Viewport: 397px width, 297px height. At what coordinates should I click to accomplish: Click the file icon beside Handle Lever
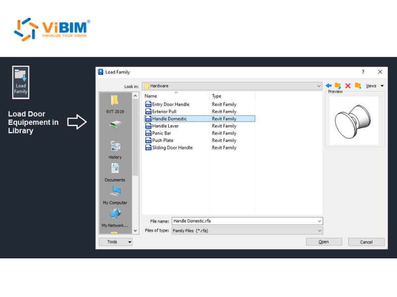click(x=148, y=126)
